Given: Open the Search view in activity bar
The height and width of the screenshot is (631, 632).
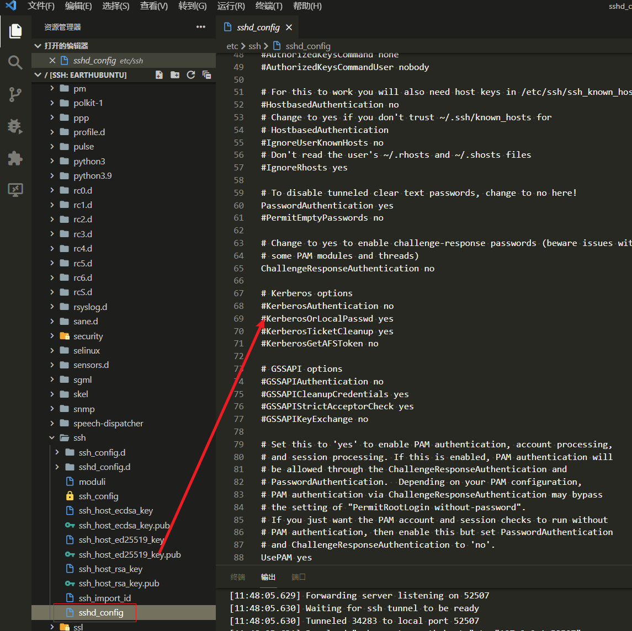Looking at the screenshot, I should pos(15,62).
